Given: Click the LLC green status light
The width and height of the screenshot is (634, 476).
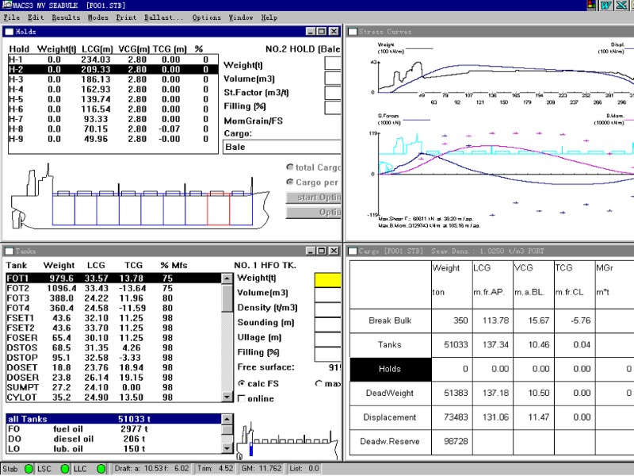Looking at the screenshot, I should [101, 469].
